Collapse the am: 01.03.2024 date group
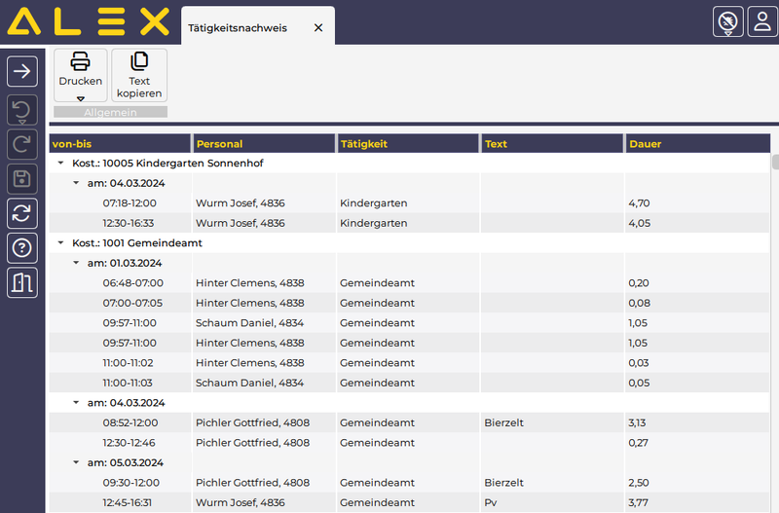This screenshot has width=779, height=513. click(76, 263)
